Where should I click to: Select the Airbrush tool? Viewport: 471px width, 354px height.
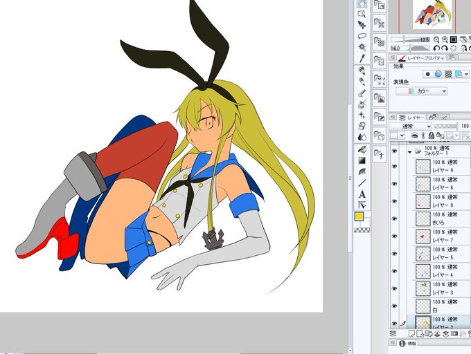pyautogui.click(x=362, y=104)
